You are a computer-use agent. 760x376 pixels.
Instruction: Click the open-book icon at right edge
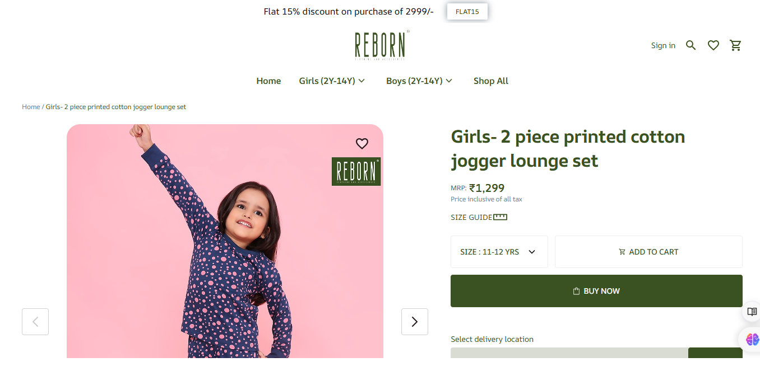752,312
